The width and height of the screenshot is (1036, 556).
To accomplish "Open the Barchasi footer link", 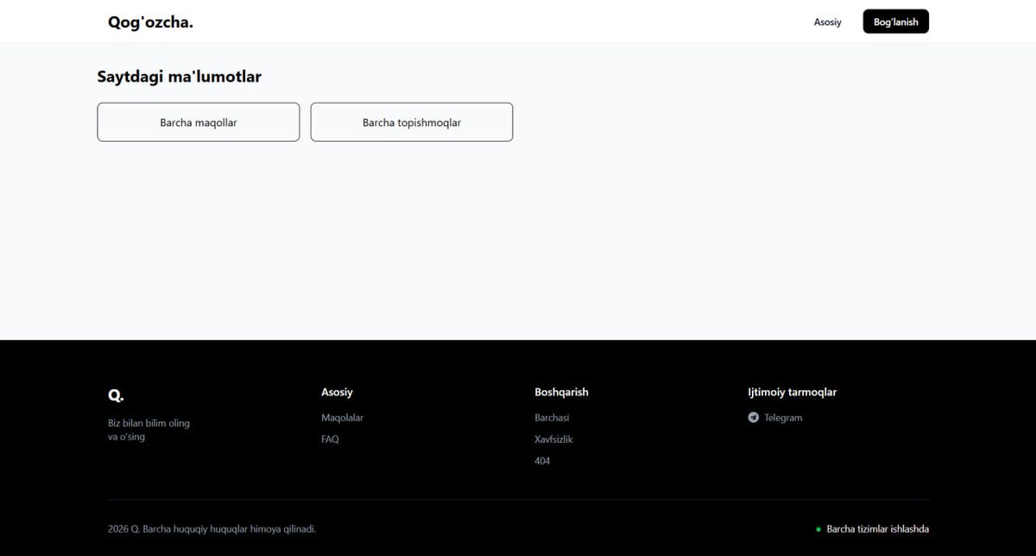I will click(x=552, y=418).
